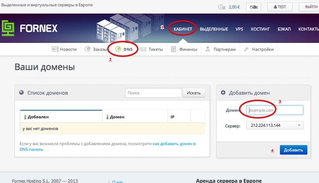Click the Добавлен column header text
Viewport: 319px width, 183px height.
click(38, 117)
